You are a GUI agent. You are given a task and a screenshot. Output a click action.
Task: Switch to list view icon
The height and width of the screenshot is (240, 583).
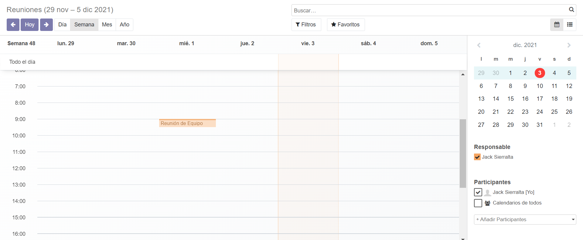coord(570,25)
